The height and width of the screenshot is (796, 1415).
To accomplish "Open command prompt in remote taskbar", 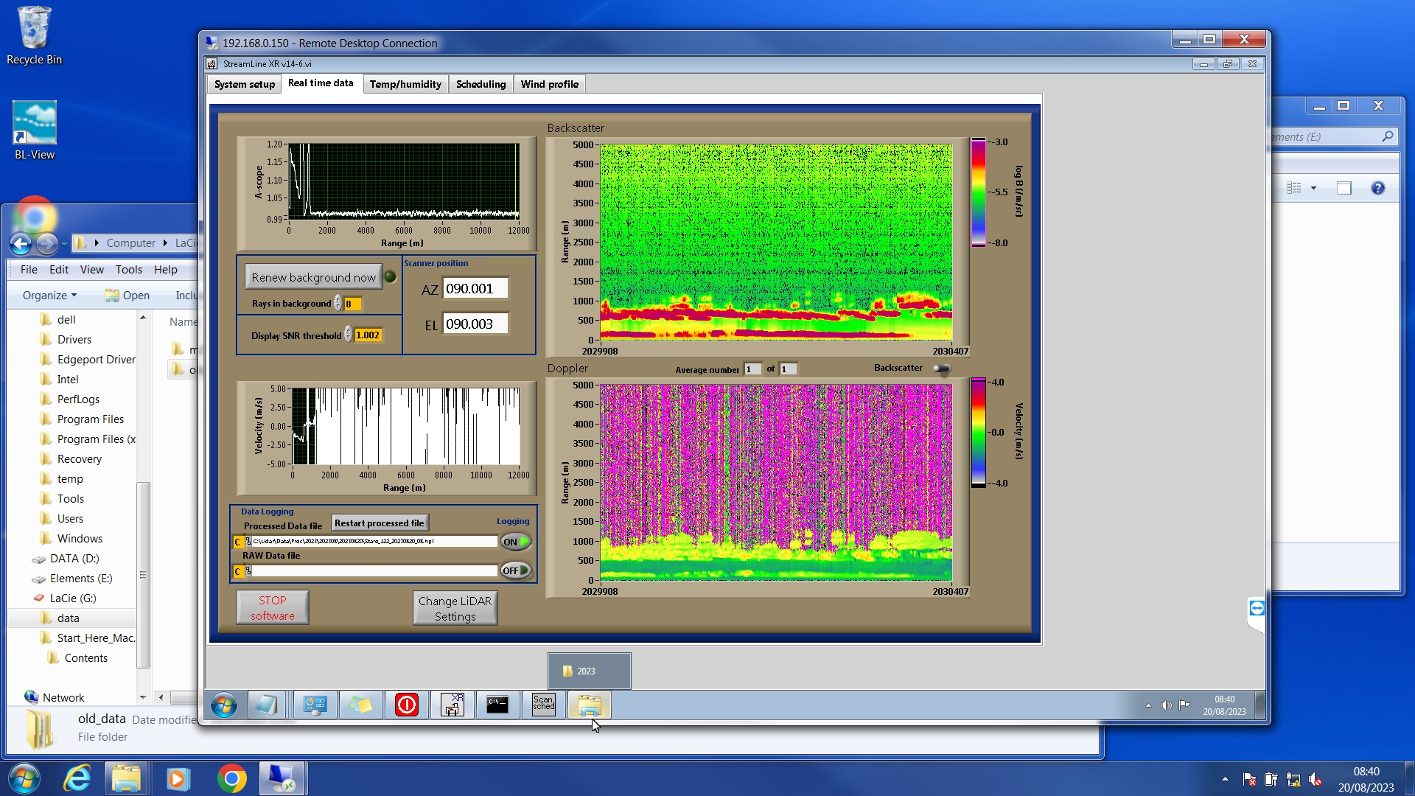I will point(497,705).
